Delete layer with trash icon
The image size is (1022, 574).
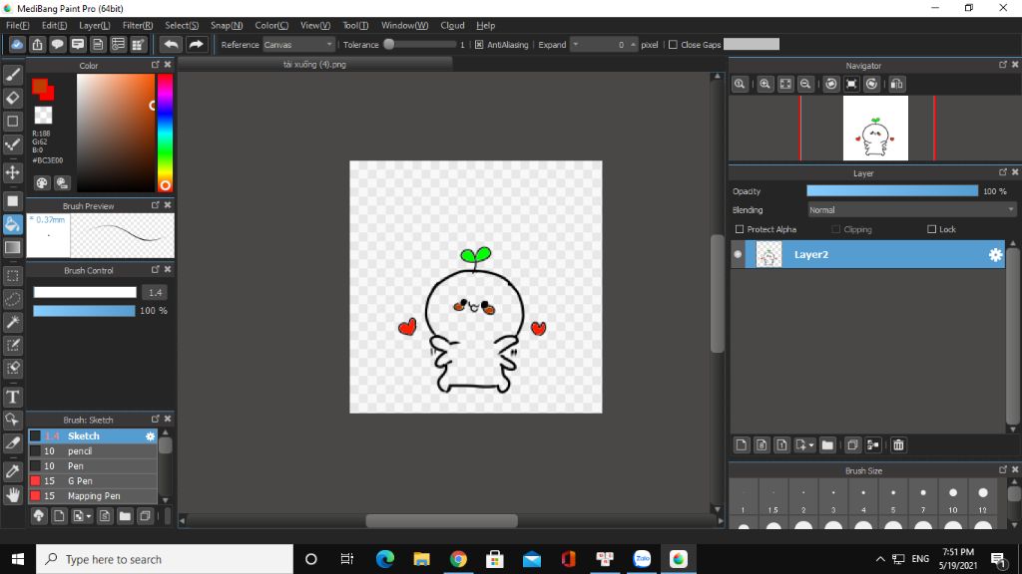(x=898, y=445)
